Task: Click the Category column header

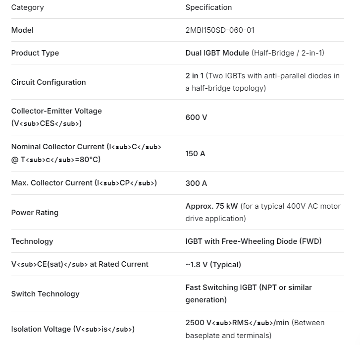Action: pyautogui.click(x=27, y=7)
